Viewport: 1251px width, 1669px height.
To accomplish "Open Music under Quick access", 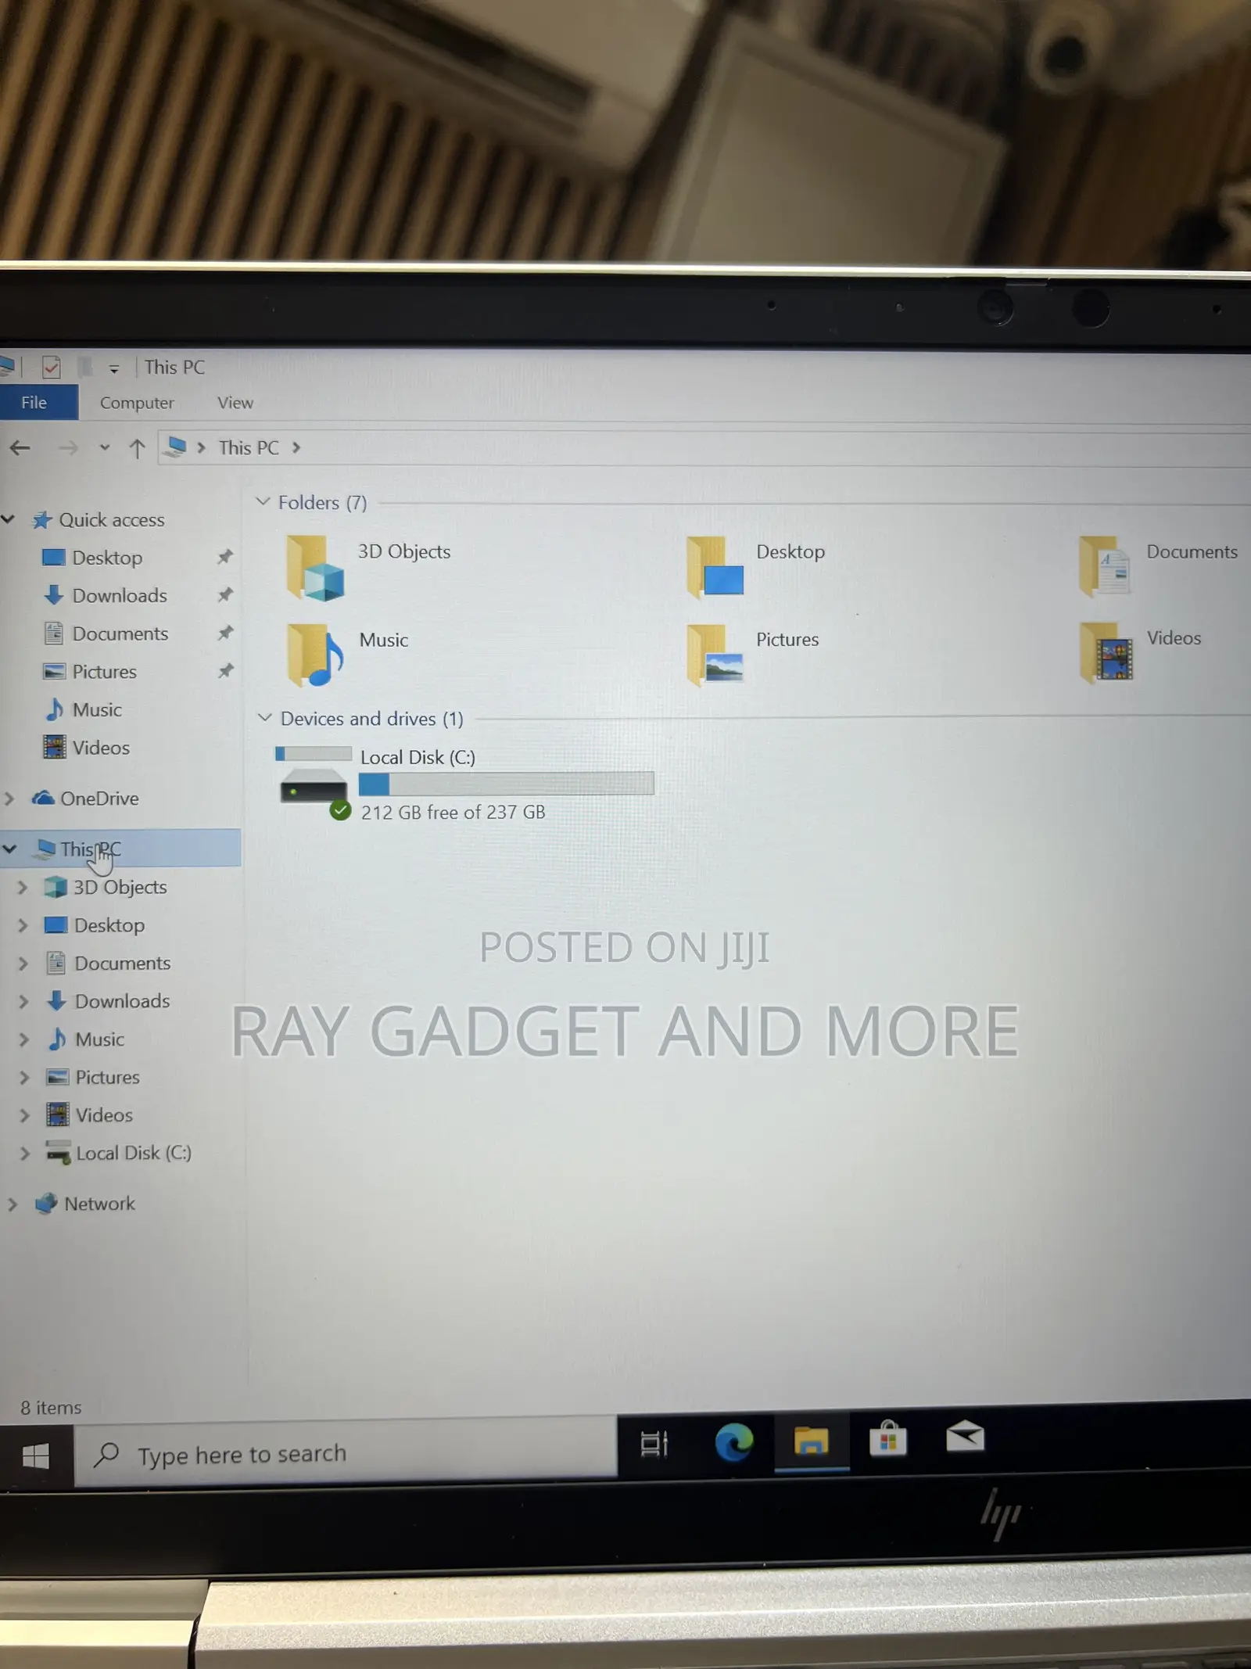I will pyautogui.click(x=97, y=709).
